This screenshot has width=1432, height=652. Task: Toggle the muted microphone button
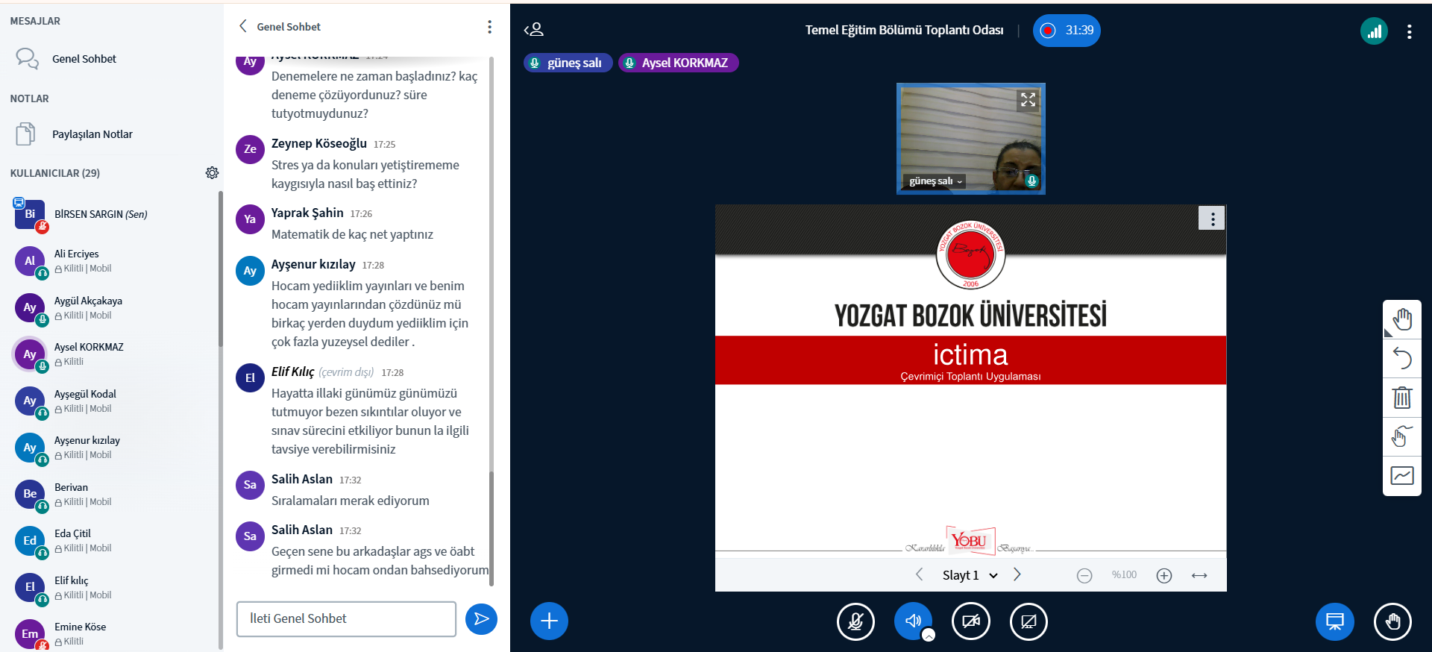(x=855, y=621)
